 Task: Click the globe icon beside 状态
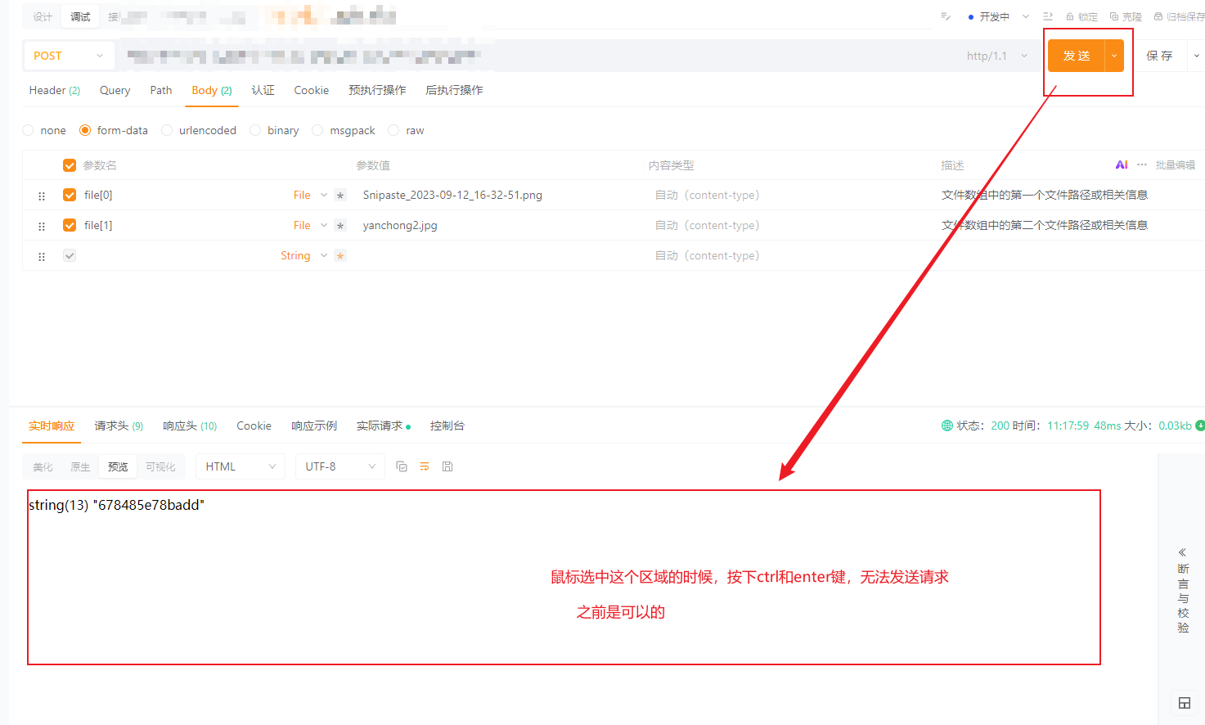[x=947, y=426]
